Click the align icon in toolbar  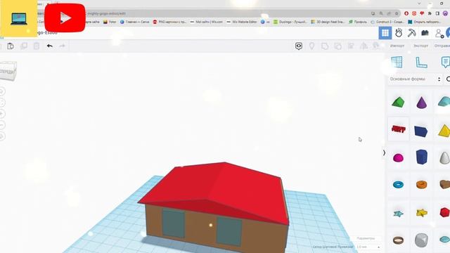pyautogui.click(x=351, y=46)
